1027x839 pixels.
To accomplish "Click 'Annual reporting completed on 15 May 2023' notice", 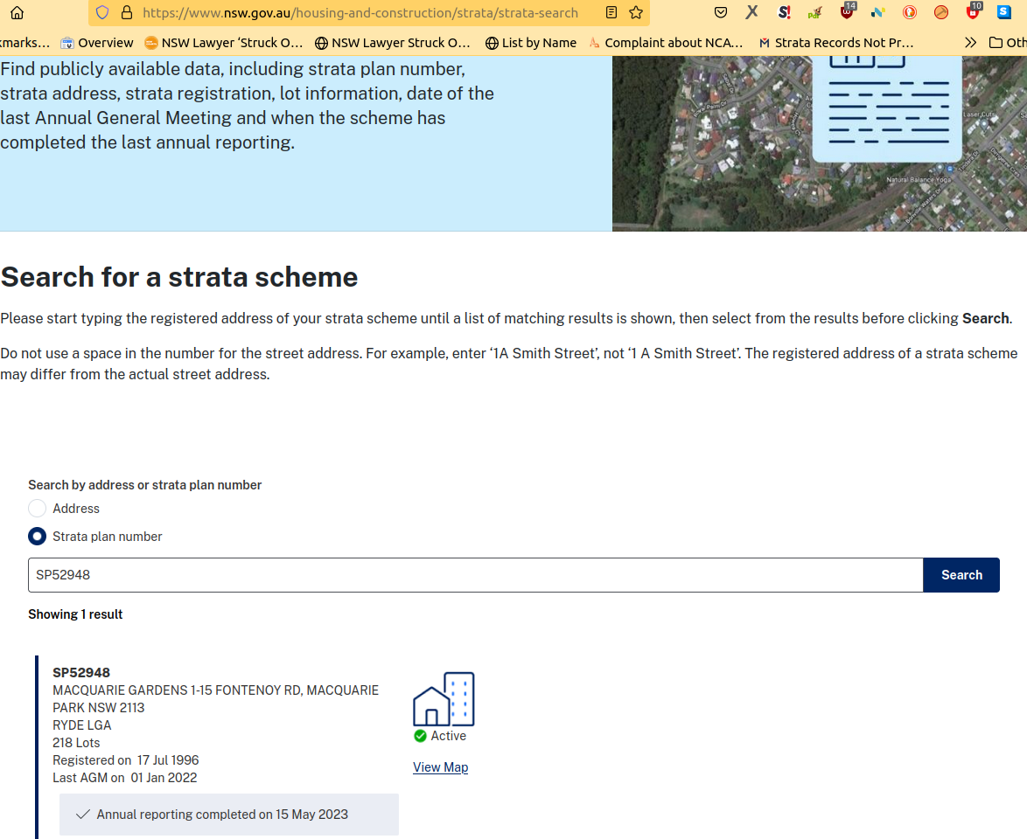I will pos(229,815).
